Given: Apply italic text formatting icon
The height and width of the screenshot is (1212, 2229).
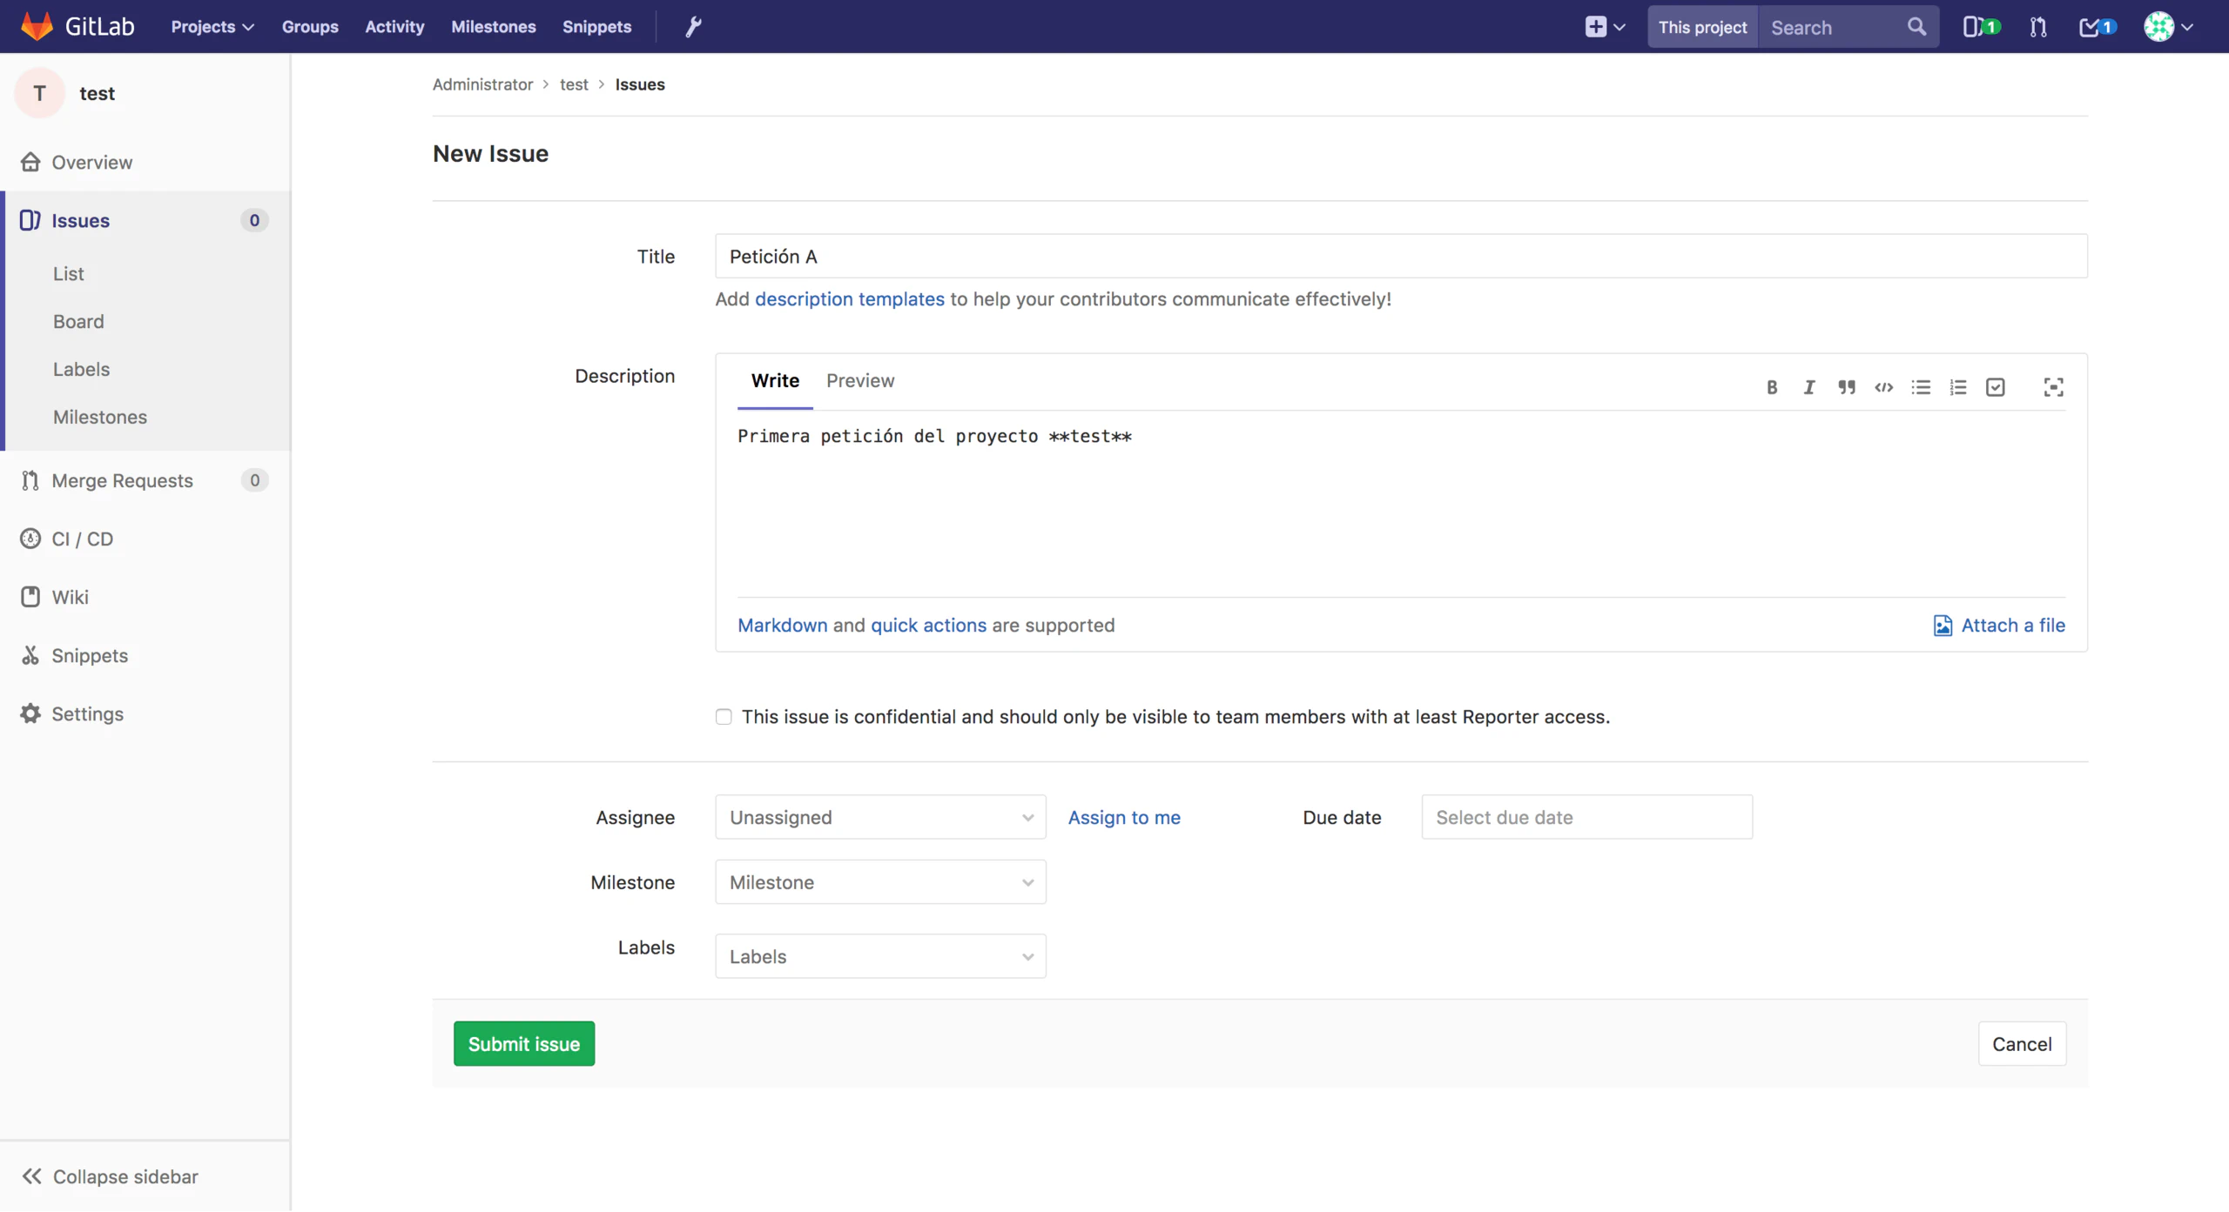Looking at the screenshot, I should [x=1808, y=388].
